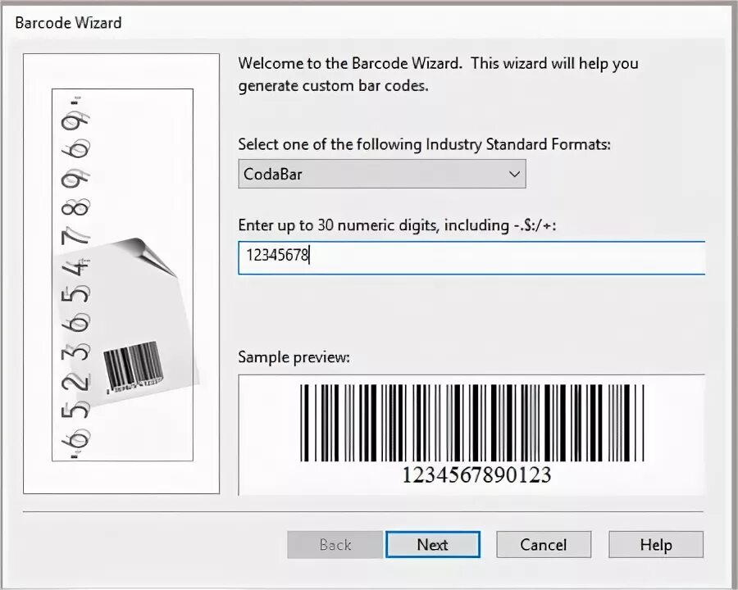Click the numeric digits input field containing 12345678
Image resolution: width=738 pixels, height=590 pixels.
(471, 257)
